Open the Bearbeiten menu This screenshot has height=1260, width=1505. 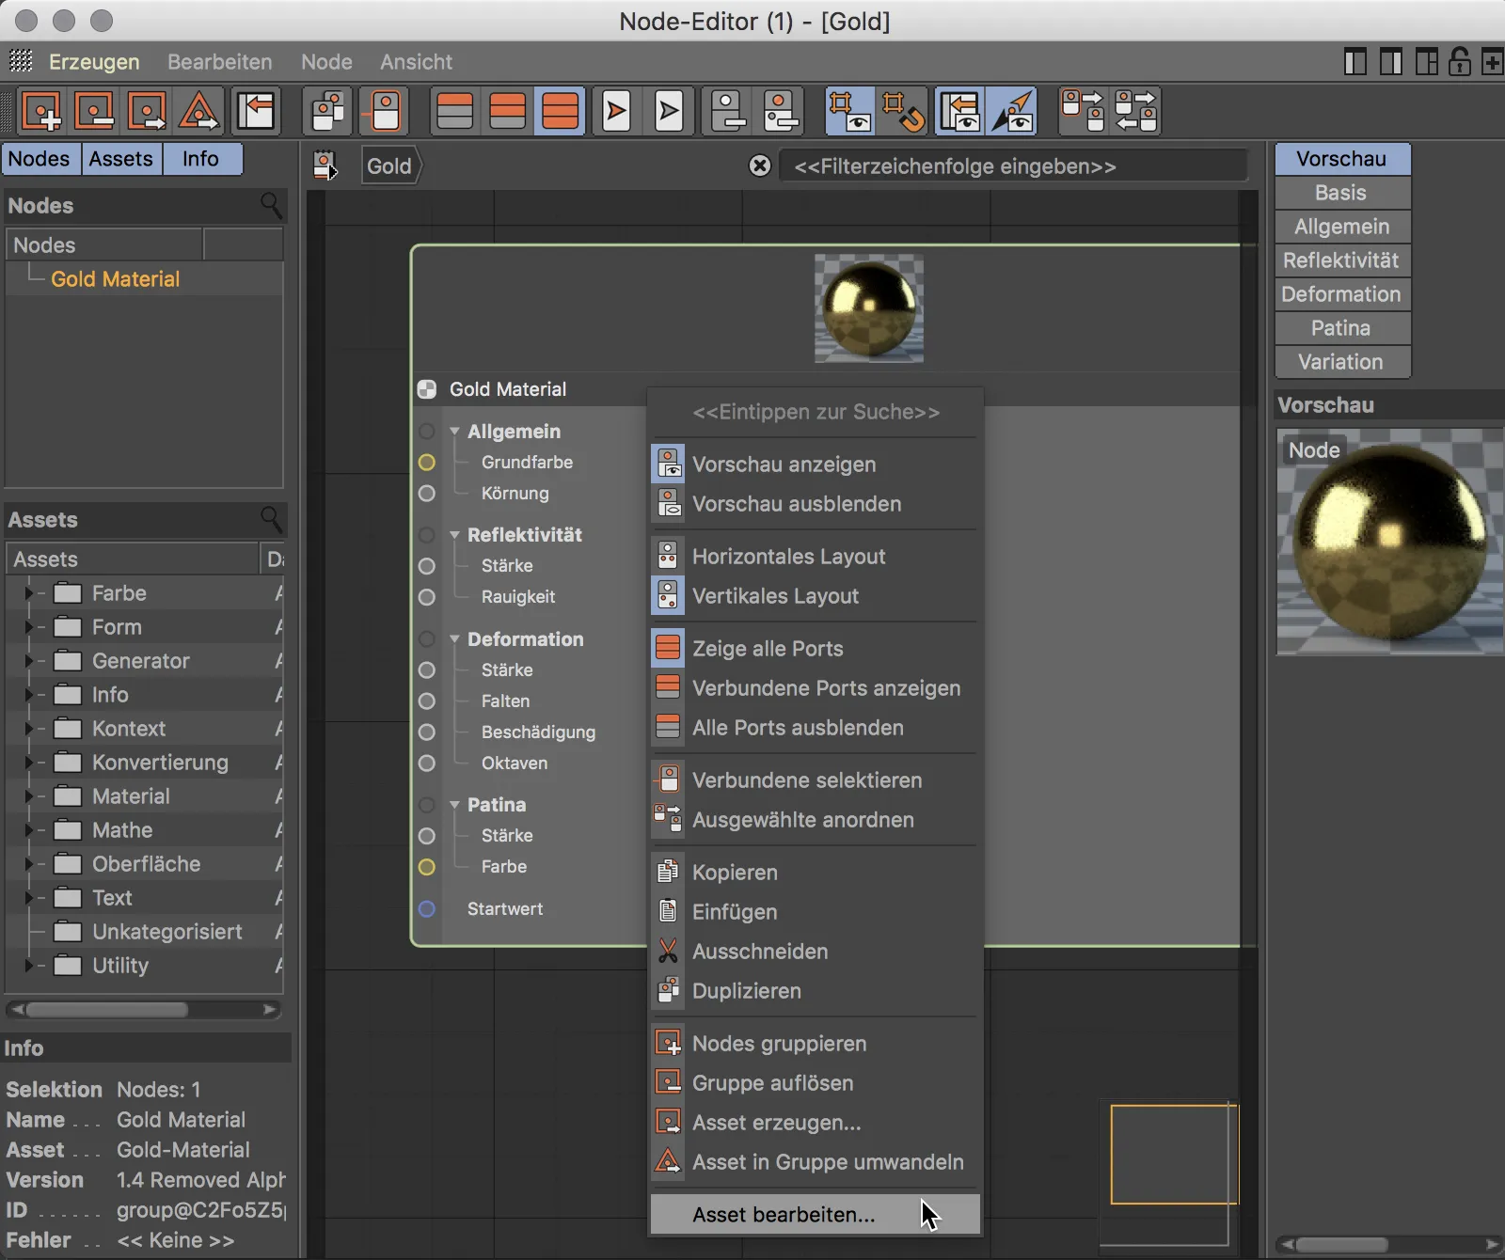219,62
